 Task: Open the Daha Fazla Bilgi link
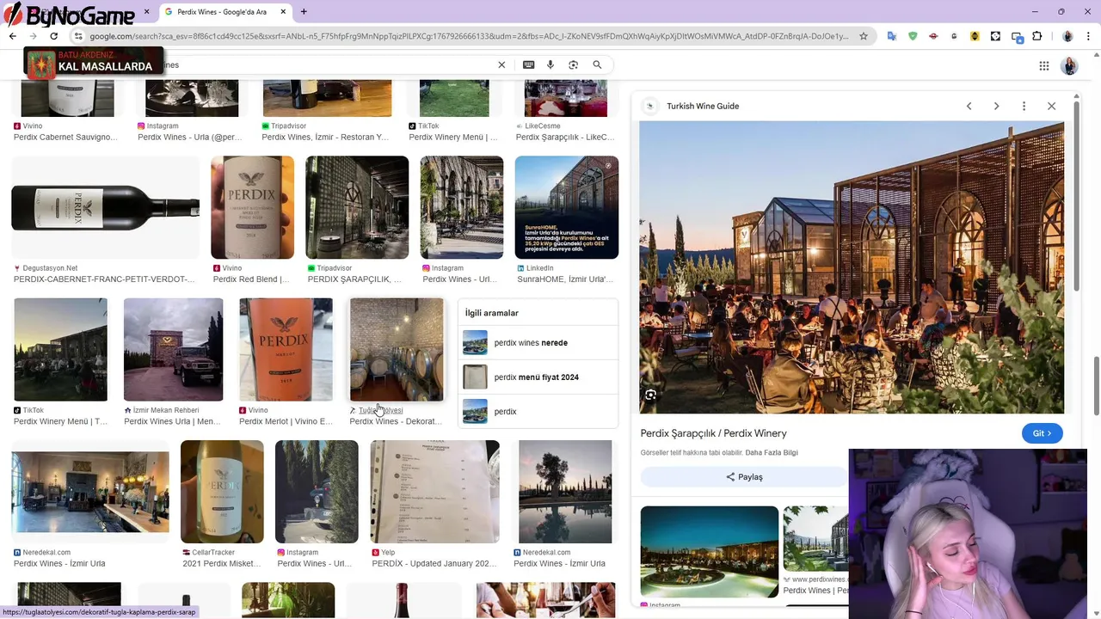click(x=772, y=453)
